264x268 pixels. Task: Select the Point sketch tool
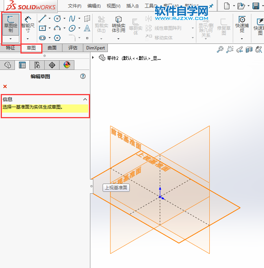coord(87,38)
